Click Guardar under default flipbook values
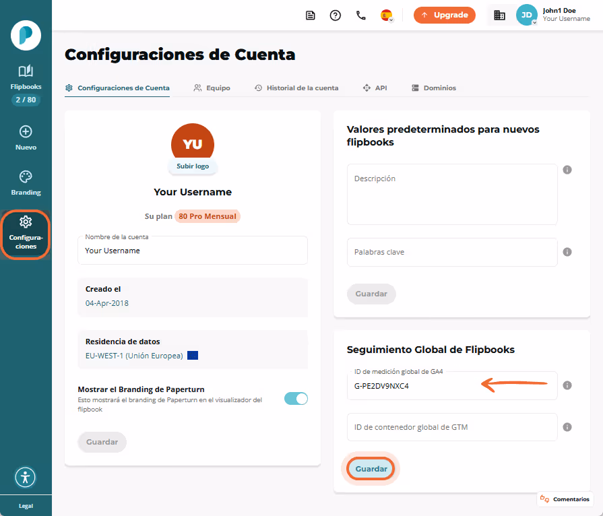Image resolution: width=603 pixels, height=516 pixels. click(371, 294)
